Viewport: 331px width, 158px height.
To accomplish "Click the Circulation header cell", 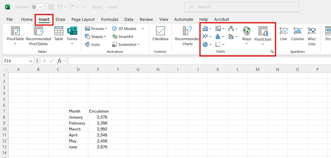I will point(98,111).
